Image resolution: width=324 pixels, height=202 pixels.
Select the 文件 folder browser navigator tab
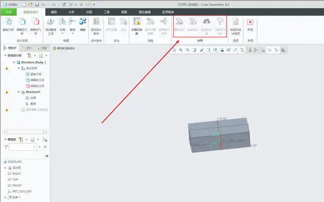point(27,48)
